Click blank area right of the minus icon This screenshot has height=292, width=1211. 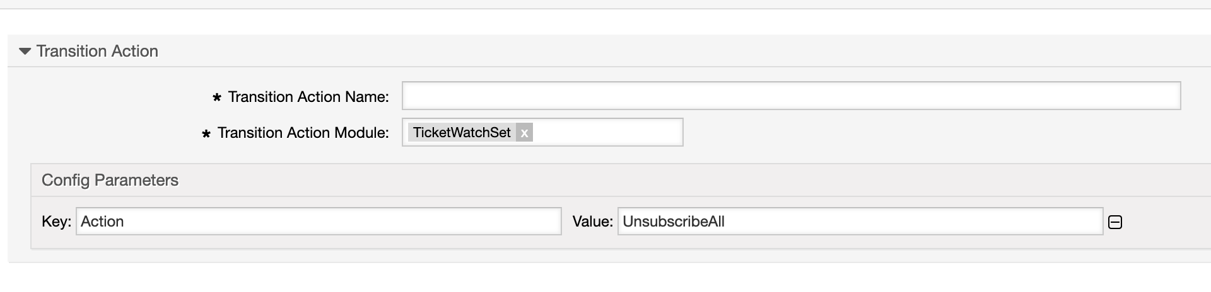click(1167, 222)
